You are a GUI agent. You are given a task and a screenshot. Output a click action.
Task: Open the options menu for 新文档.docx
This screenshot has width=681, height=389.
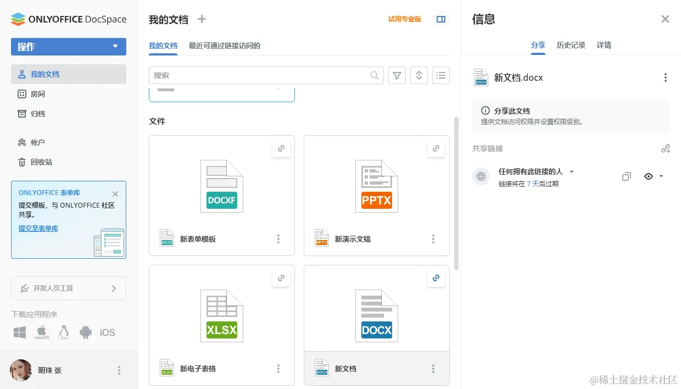pos(666,78)
